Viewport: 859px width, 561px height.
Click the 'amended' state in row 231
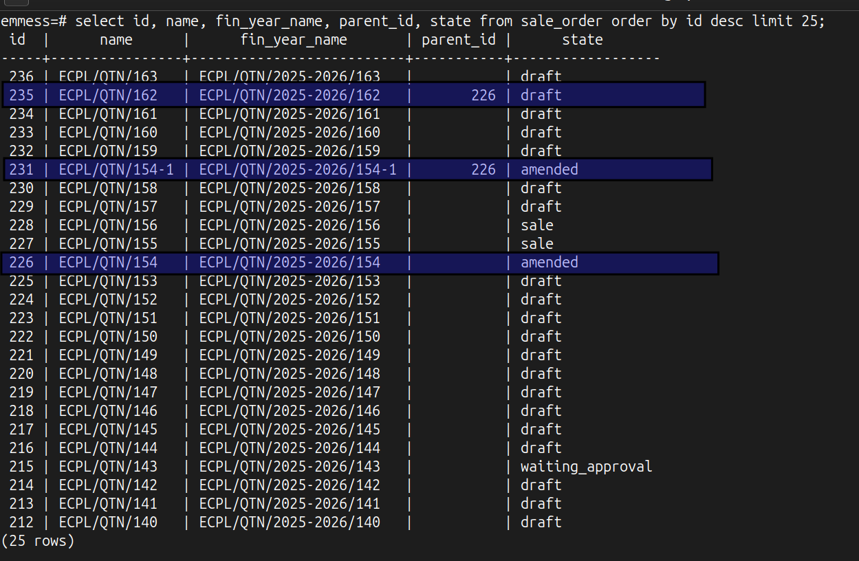point(549,170)
